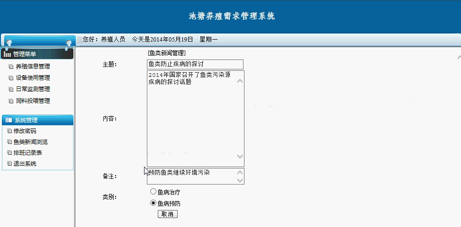Click the 内容 scrollbar up arrow
The width and height of the screenshot is (461, 227).
(240, 81)
